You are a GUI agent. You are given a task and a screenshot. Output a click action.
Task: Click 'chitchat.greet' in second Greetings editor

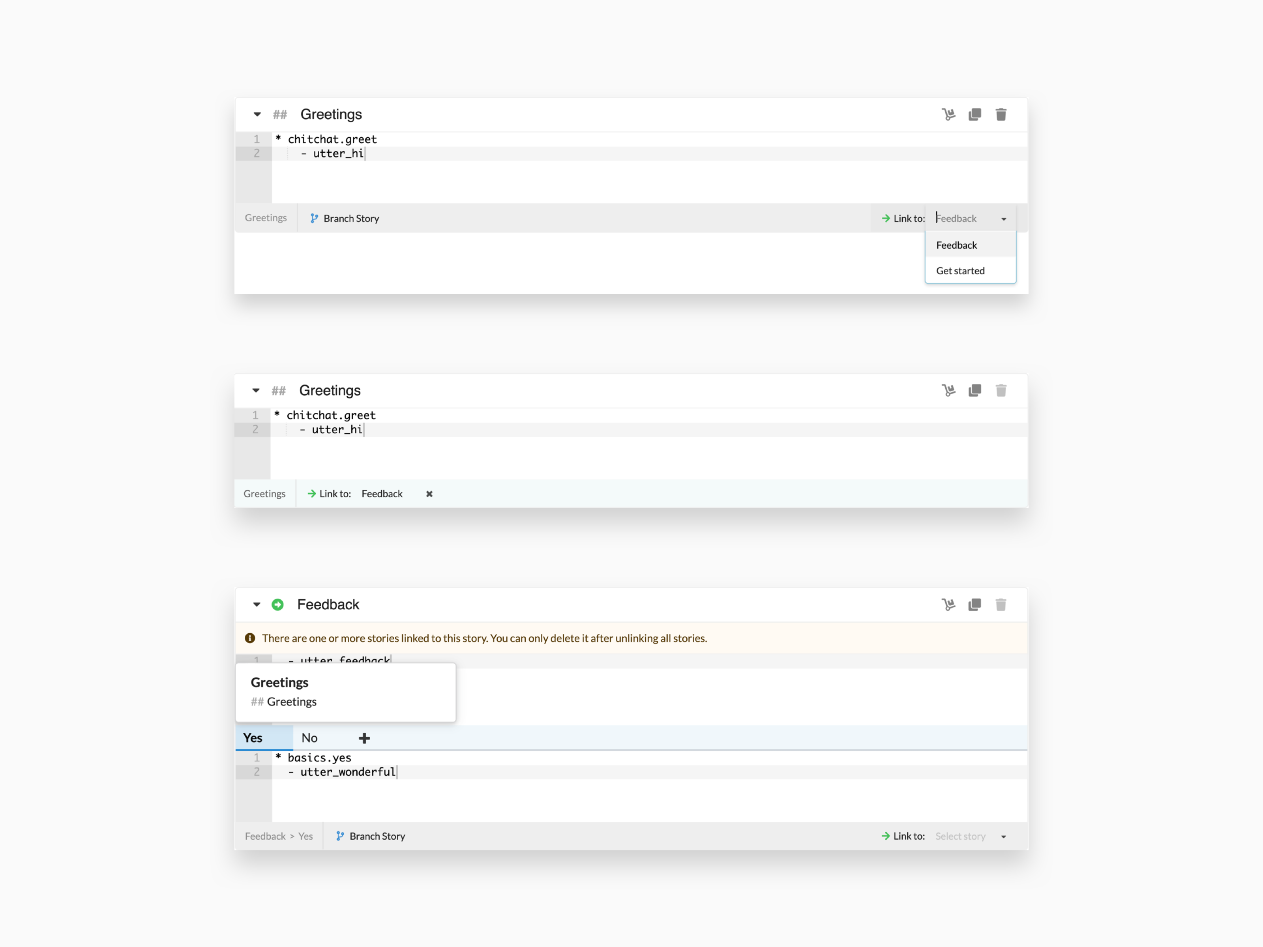[331, 415]
